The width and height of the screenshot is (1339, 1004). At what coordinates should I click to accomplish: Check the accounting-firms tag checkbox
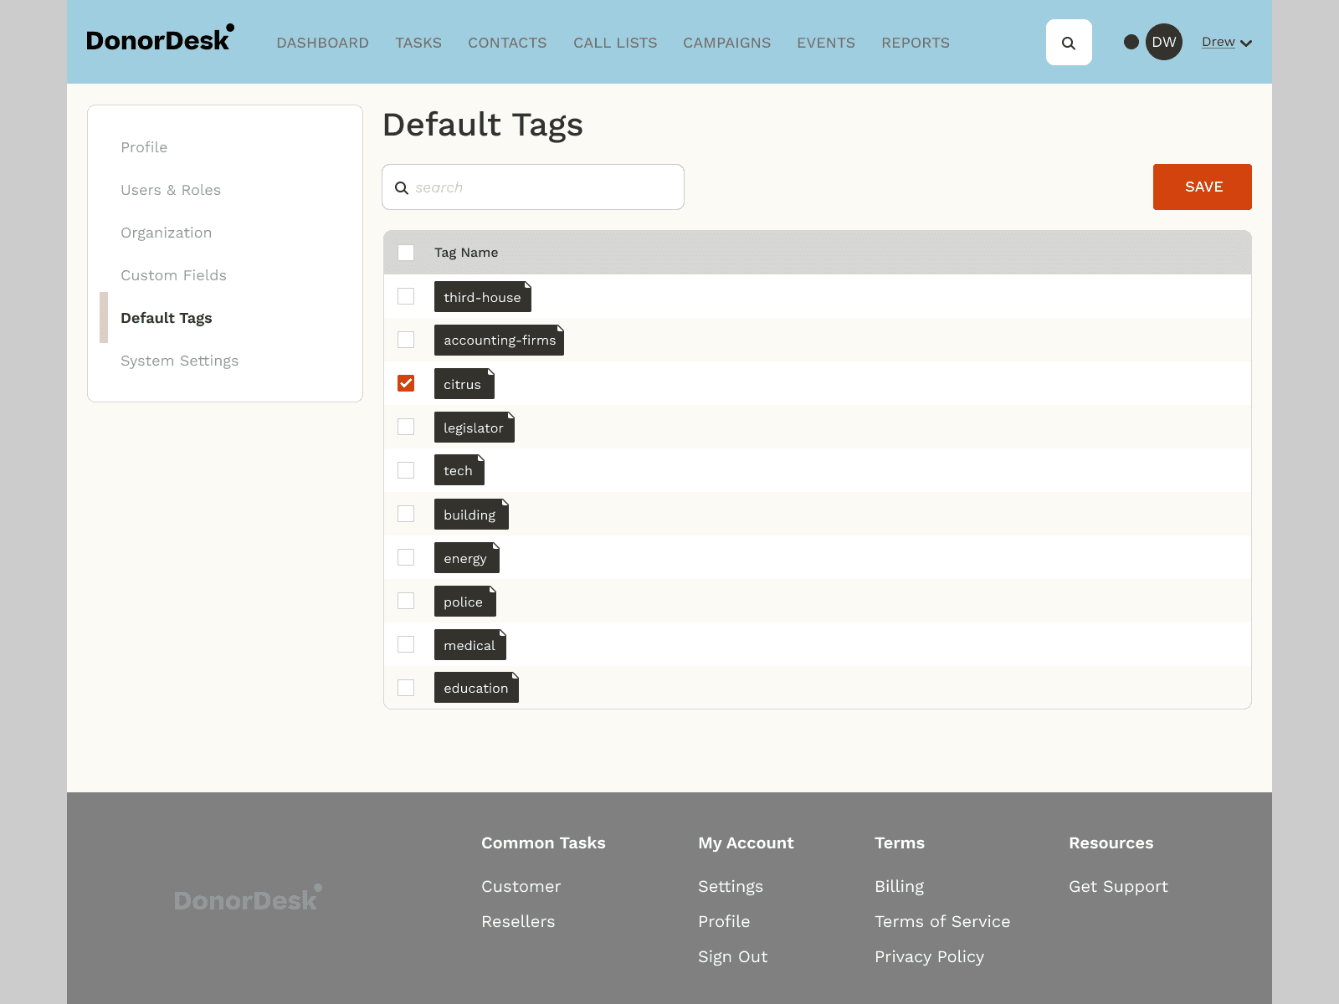[406, 340]
